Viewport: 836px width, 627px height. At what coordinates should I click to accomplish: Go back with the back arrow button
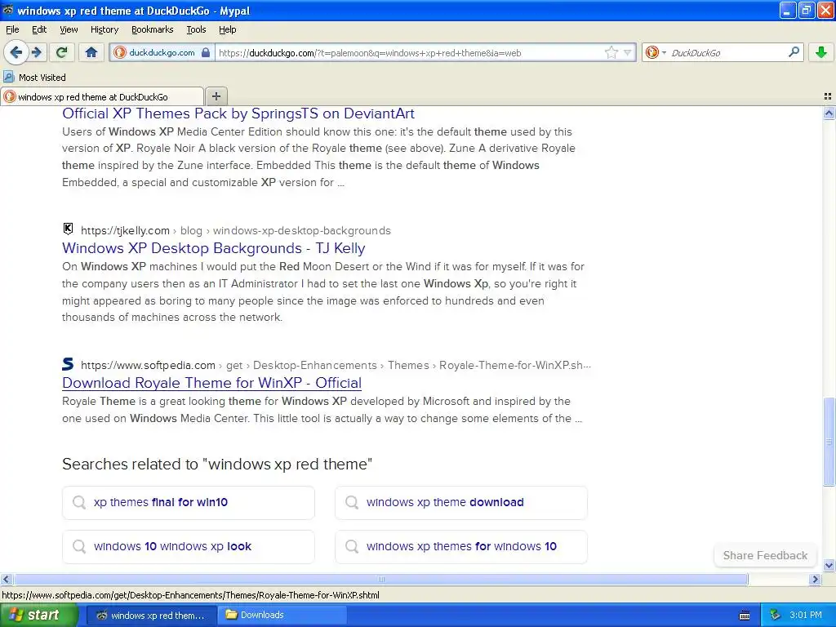[x=15, y=52]
